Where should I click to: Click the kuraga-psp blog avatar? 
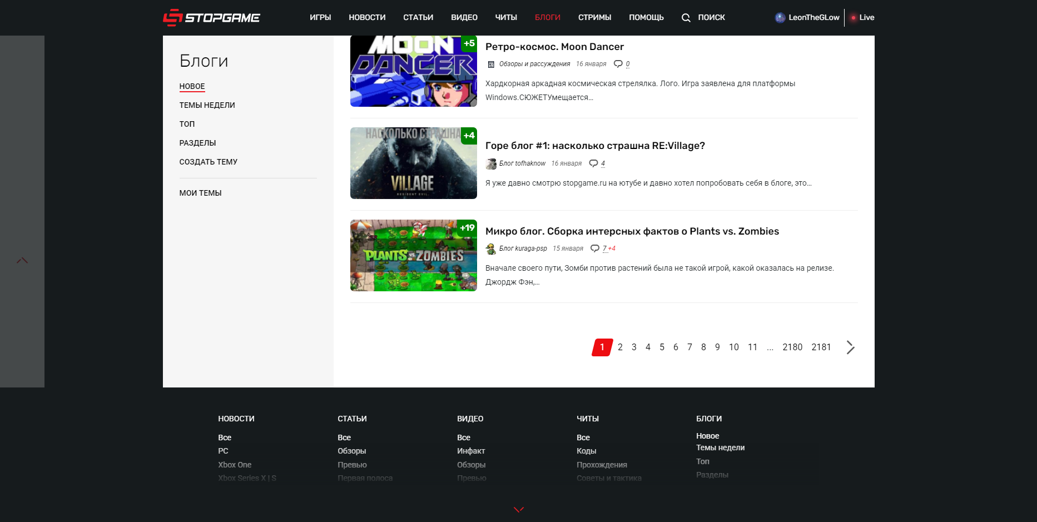click(491, 248)
